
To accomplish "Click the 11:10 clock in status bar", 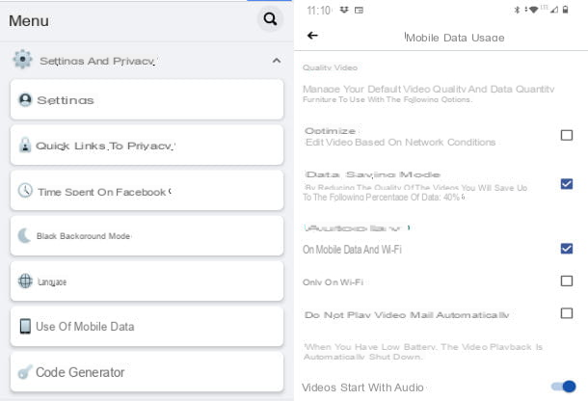I will tap(319, 11).
